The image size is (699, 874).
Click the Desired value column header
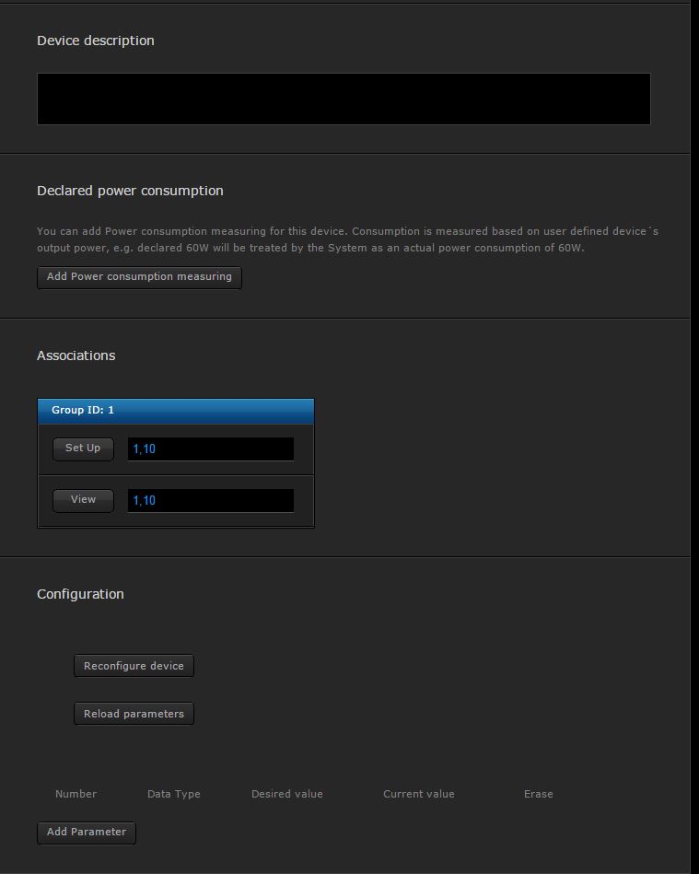pos(286,794)
